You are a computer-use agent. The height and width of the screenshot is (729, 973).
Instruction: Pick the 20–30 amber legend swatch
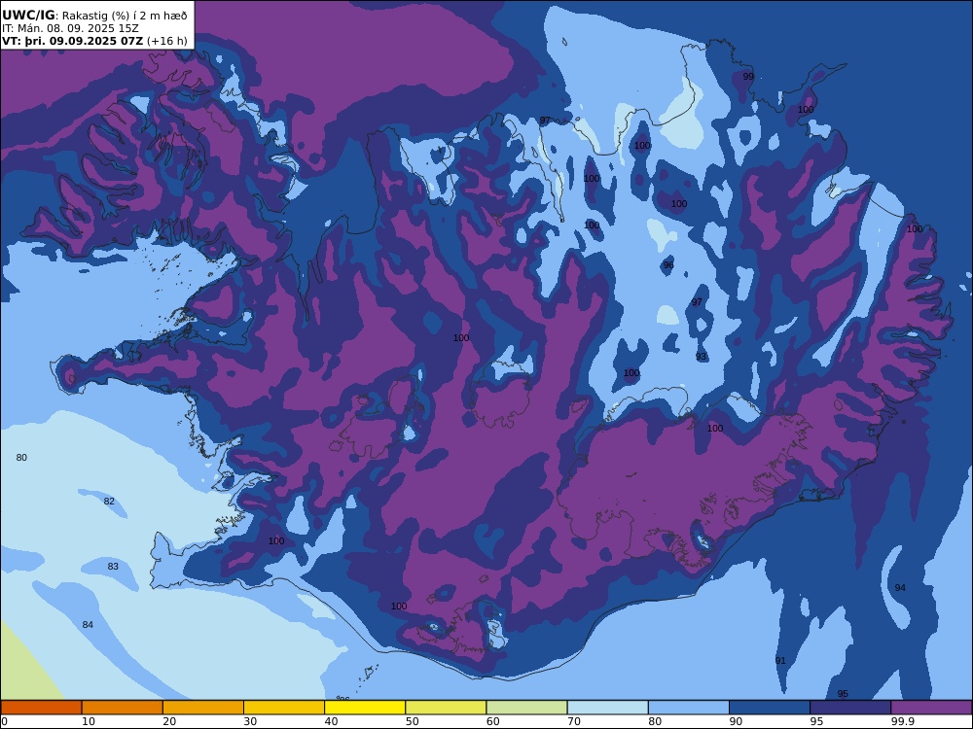click(203, 708)
